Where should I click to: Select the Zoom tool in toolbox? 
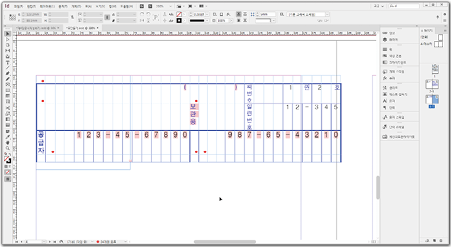[8, 149]
